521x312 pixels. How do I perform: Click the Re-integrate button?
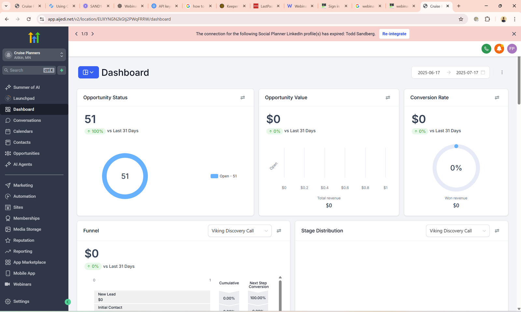point(394,34)
